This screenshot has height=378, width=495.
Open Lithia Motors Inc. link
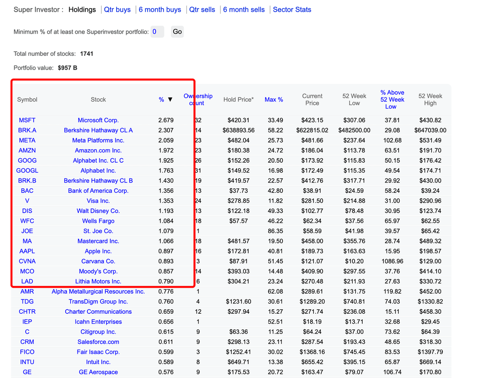(98, 281)
